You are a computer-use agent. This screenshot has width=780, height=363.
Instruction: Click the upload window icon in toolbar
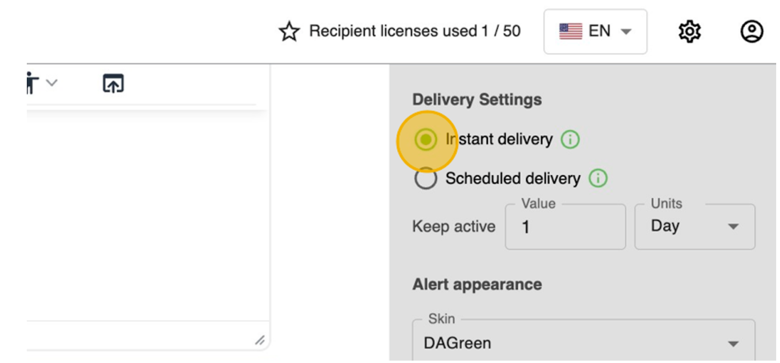coord(113,83)
